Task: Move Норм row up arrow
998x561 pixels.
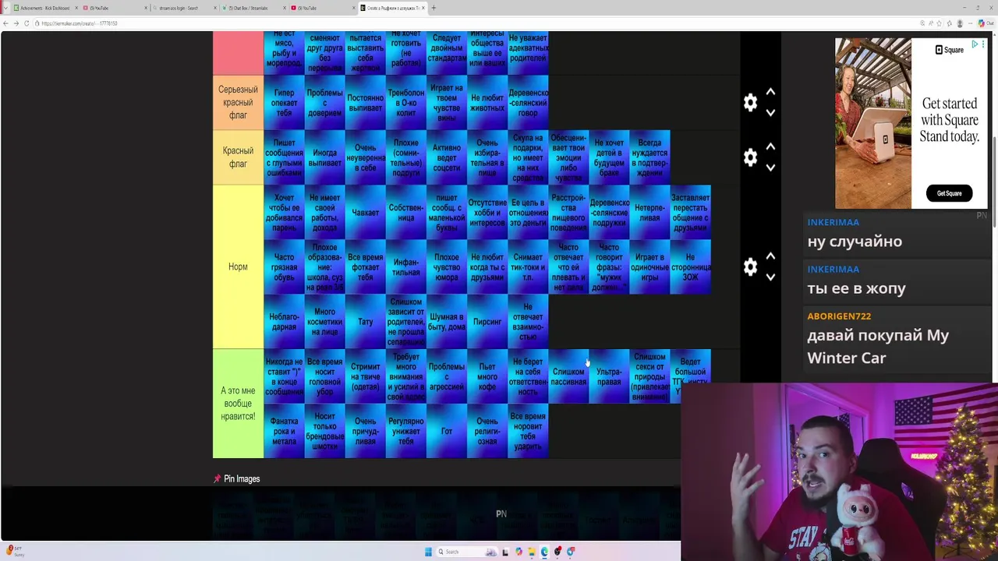Action: pos(770,256)
